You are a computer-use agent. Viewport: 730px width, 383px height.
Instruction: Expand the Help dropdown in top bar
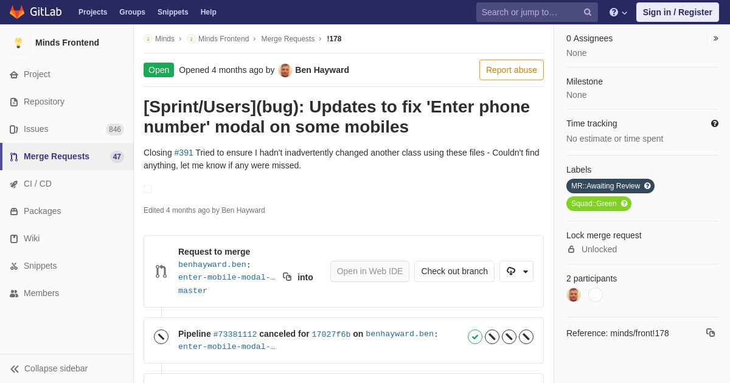tap(618, 12)
